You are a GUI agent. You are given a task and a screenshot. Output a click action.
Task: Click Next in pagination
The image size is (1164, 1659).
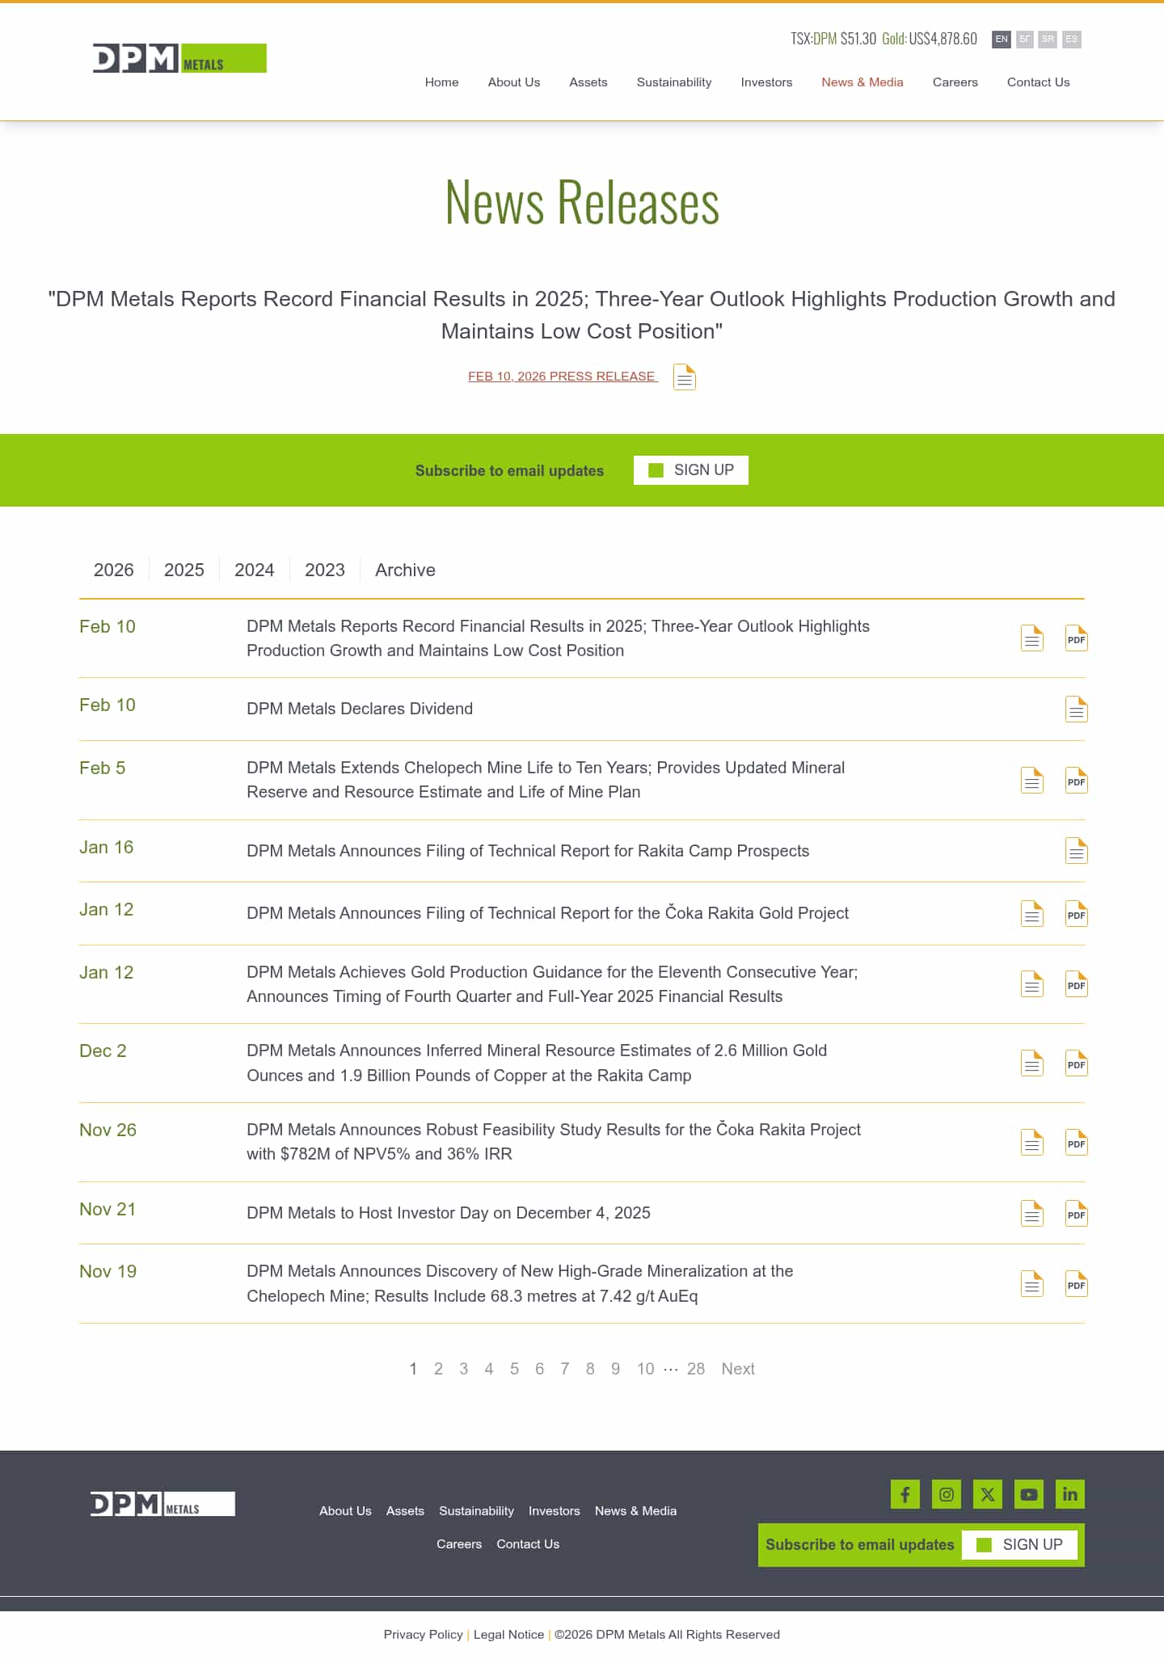tap(738, 1369)
